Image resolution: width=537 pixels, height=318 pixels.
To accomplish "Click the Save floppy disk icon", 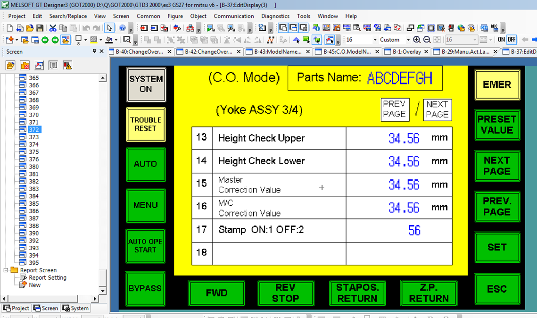I will pyautogui.click(x=40, y=28).
